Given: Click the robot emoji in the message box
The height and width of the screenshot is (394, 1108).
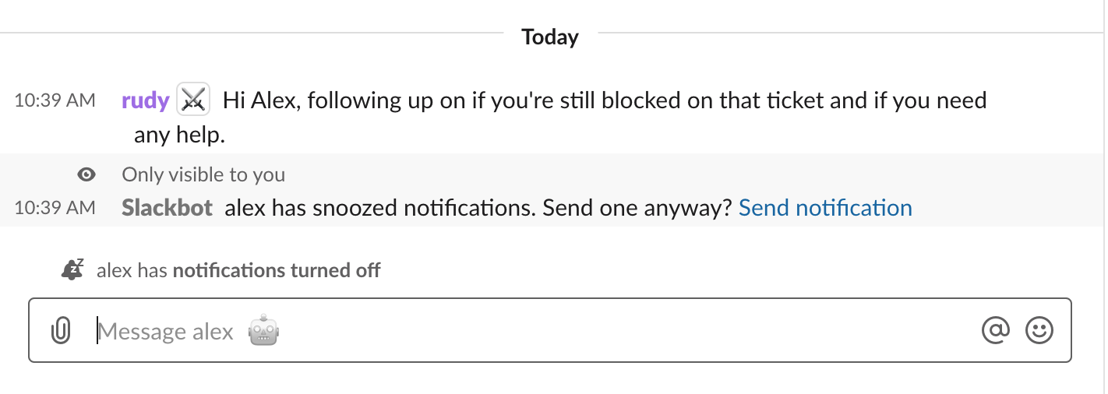Looking at the screenshot, I should 263,332.
